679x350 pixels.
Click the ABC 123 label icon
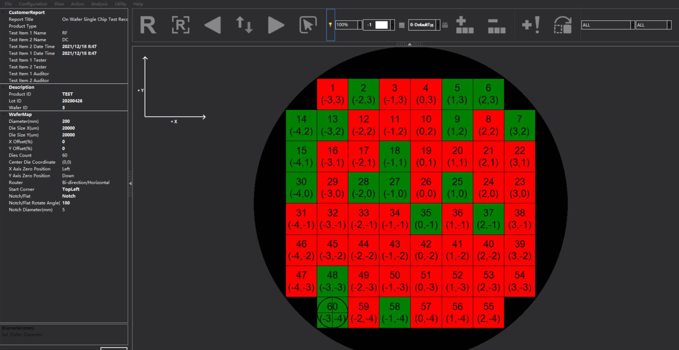coord(445,25)
